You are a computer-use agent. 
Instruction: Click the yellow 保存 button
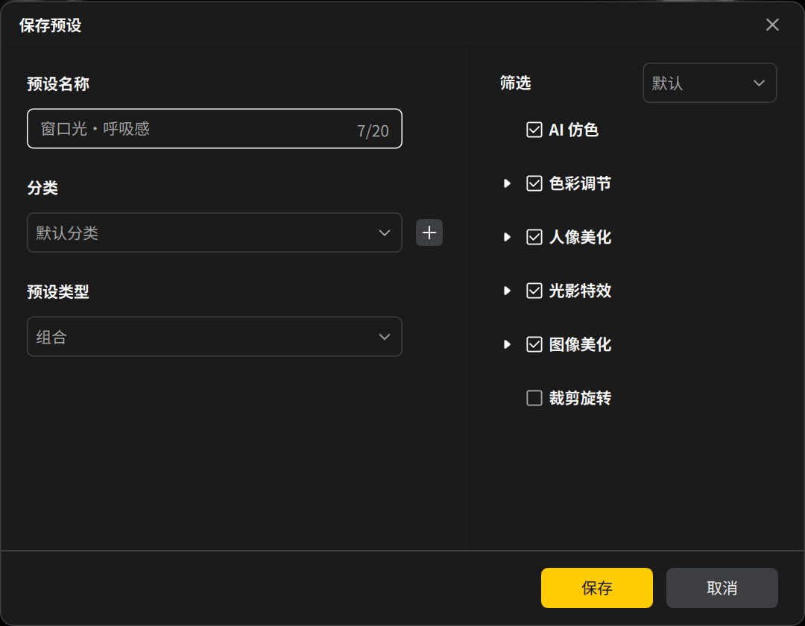click(596, 588)
